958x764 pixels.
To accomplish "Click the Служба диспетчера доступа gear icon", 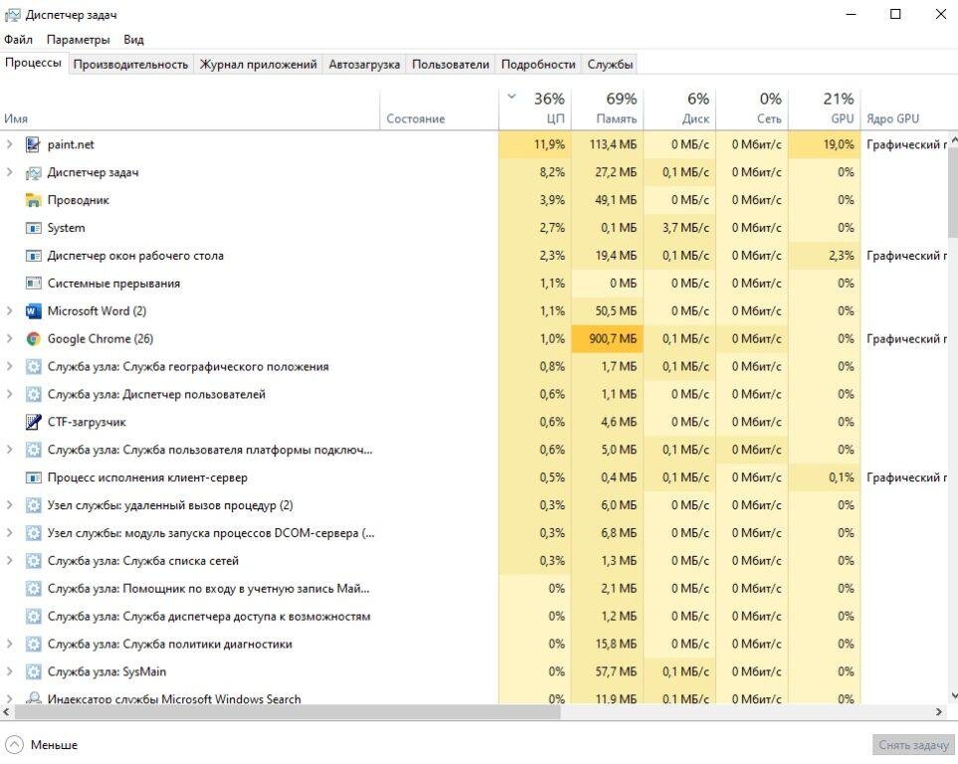I will pyautogui.click(x=33, y=616).
